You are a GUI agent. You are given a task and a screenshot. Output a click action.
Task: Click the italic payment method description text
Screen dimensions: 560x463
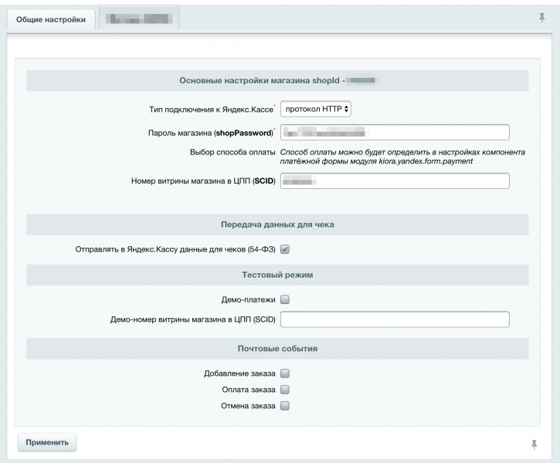[x=402, y=157]
